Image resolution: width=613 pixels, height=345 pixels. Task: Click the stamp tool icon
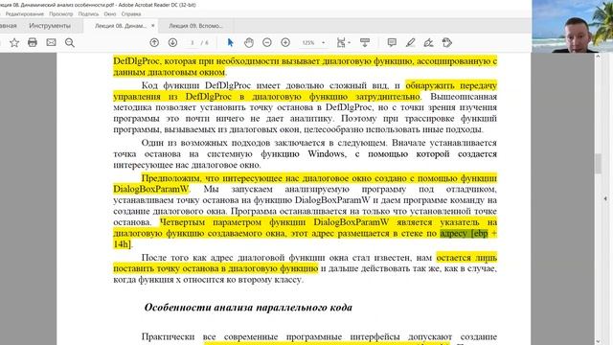tap(447, 42)
